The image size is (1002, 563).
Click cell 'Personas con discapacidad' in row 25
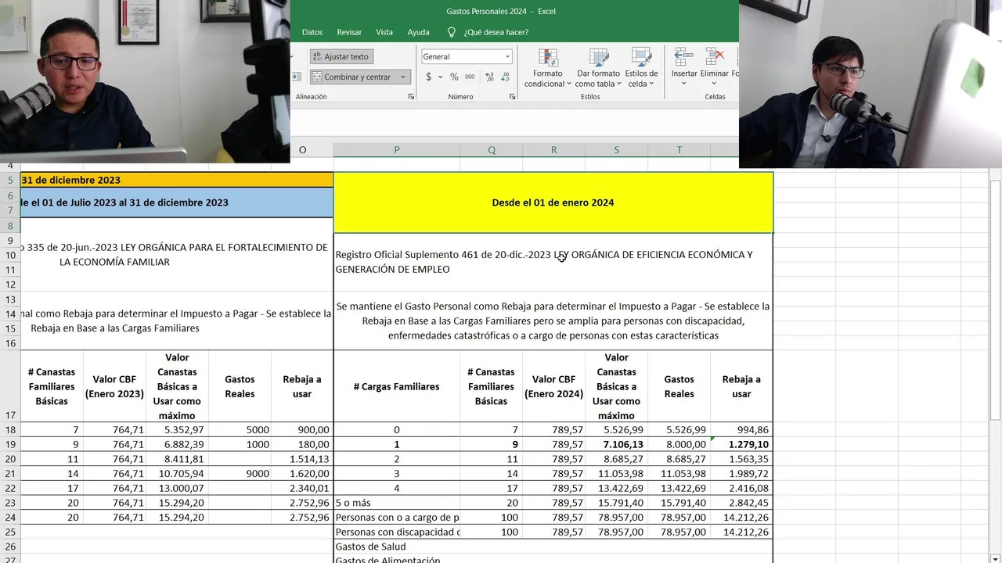click(x=397, y=532)
